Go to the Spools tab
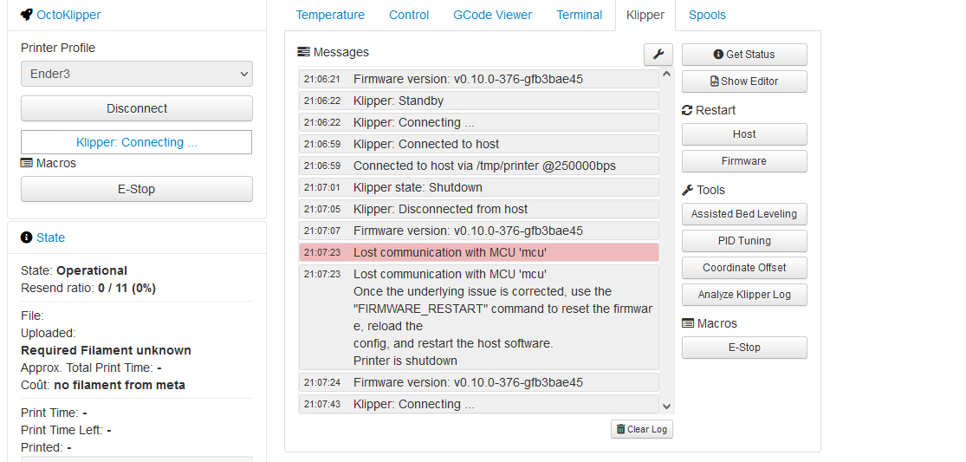 pos(707,15)
